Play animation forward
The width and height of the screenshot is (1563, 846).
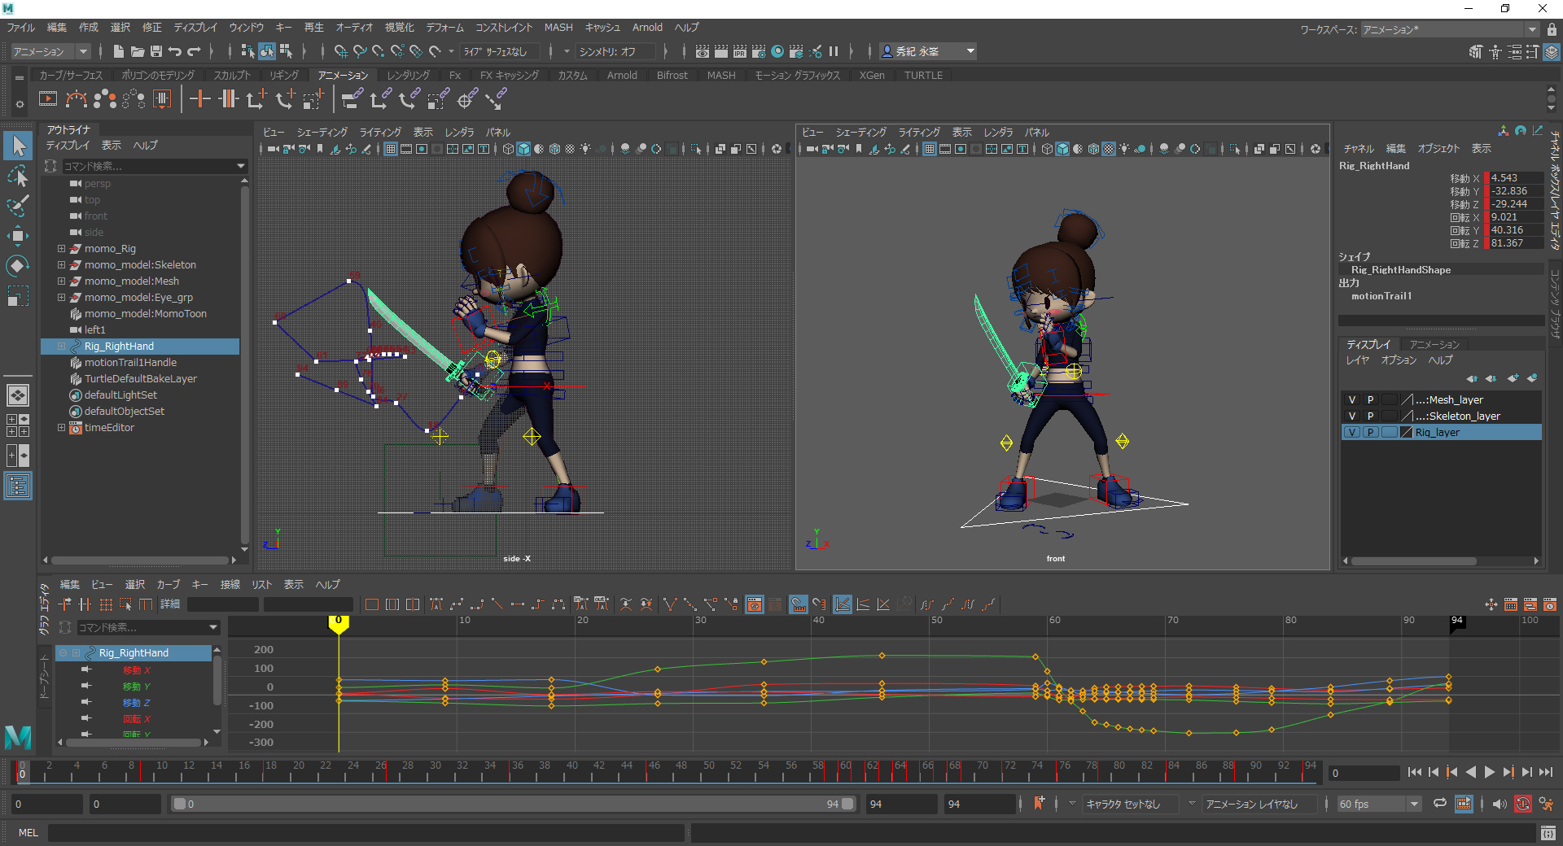(x=1489, y=772)
